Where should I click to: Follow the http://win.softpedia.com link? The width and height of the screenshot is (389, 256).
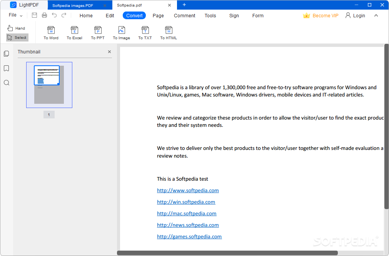coord(186,202)
